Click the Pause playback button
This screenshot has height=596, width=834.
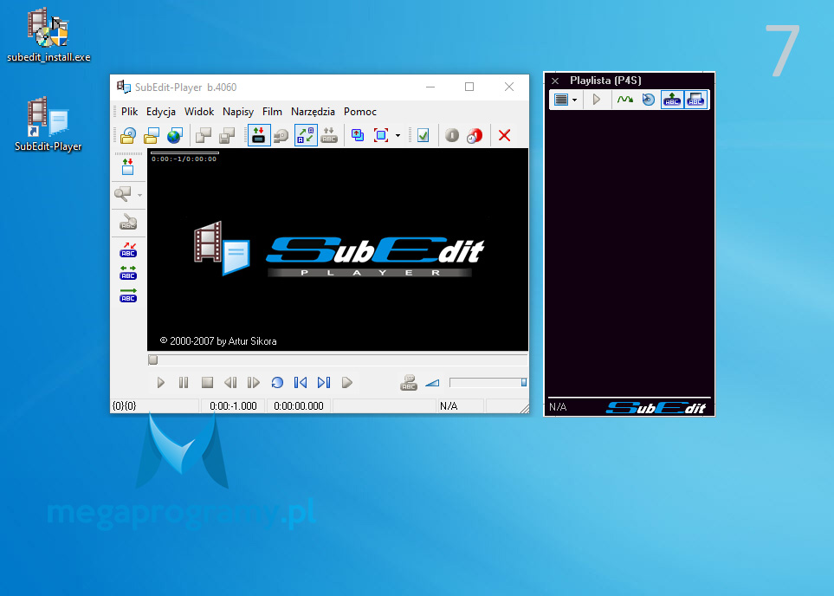184,383
